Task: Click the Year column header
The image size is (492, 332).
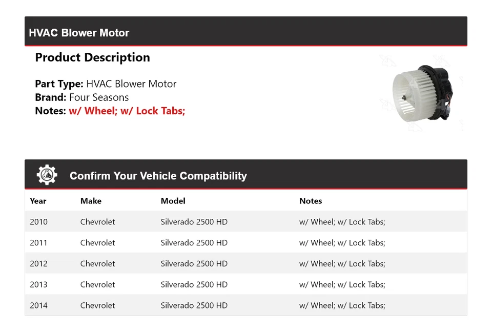Action: (x=38, y=201)
